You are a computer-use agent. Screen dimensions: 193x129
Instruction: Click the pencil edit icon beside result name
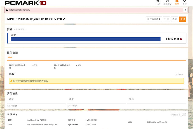[64, 19]
